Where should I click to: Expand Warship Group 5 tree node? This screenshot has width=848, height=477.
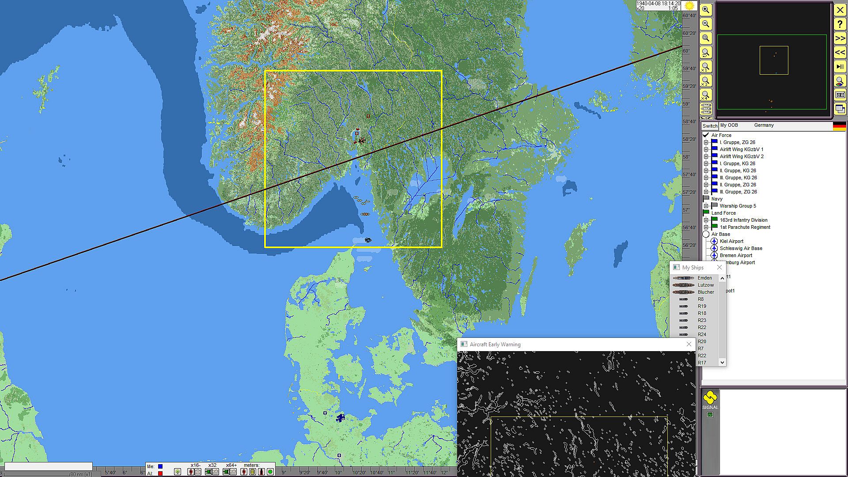tap(706, 206)
